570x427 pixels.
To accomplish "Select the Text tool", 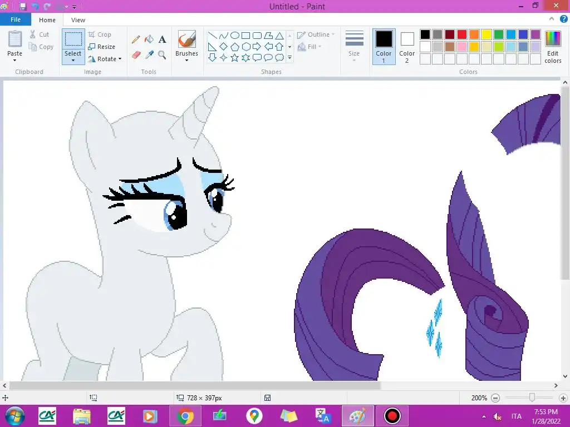I will [162, 39].
